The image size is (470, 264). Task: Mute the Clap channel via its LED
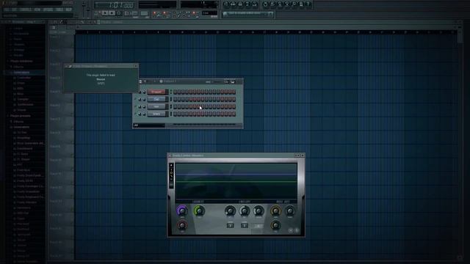pos(135,99)
